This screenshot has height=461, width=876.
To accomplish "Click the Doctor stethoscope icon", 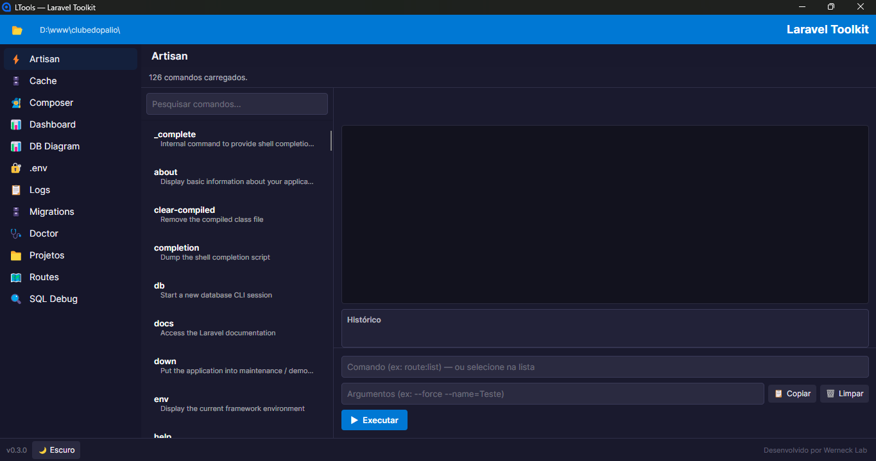I will point(16,233).
